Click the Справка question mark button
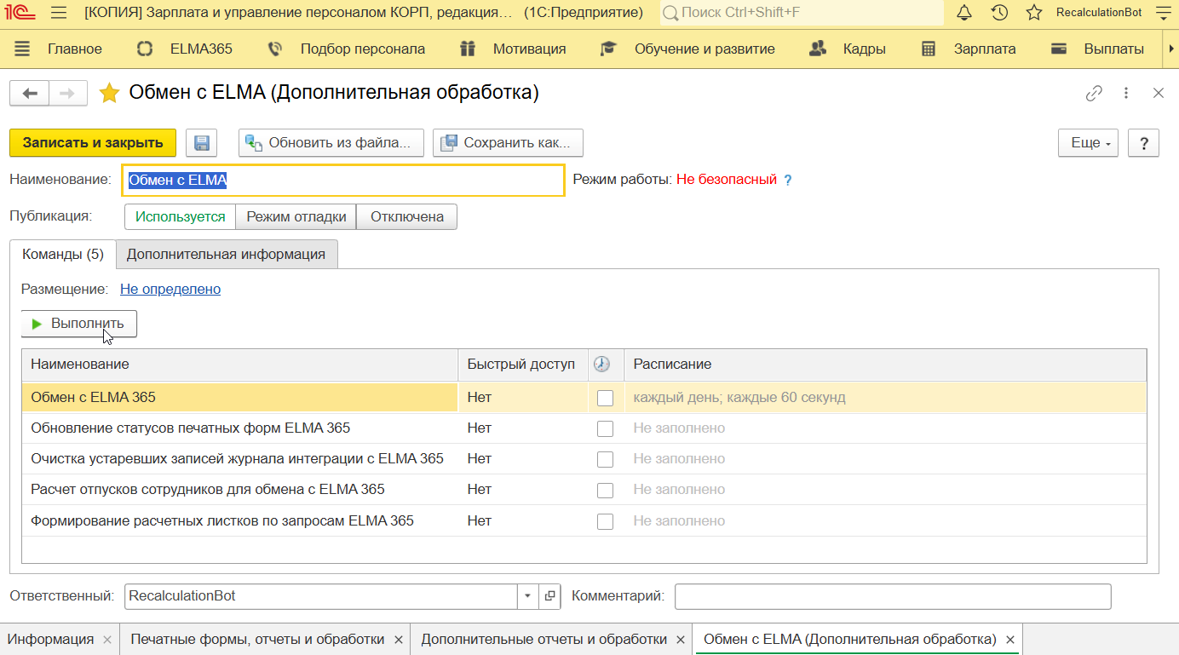 click(1143, 143)
